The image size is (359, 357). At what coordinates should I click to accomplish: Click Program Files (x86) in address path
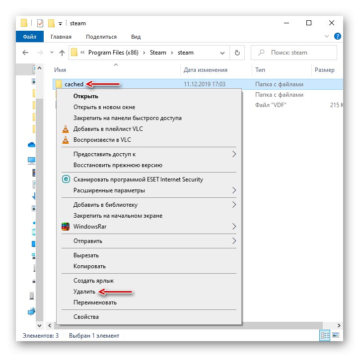tap(113, 53)
